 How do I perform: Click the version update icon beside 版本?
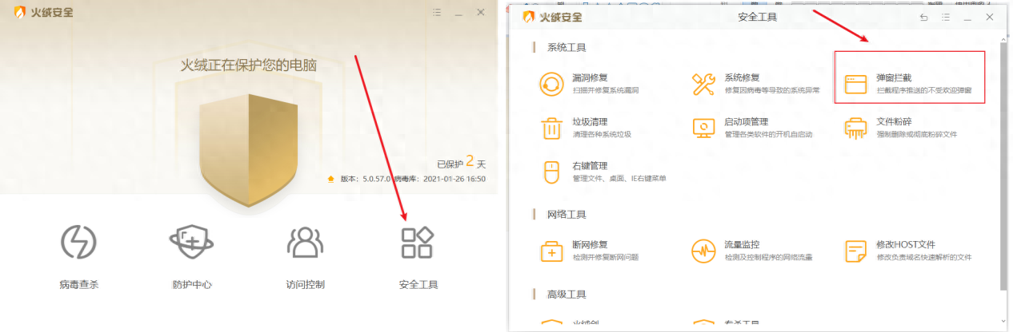(x=331, y=180)
